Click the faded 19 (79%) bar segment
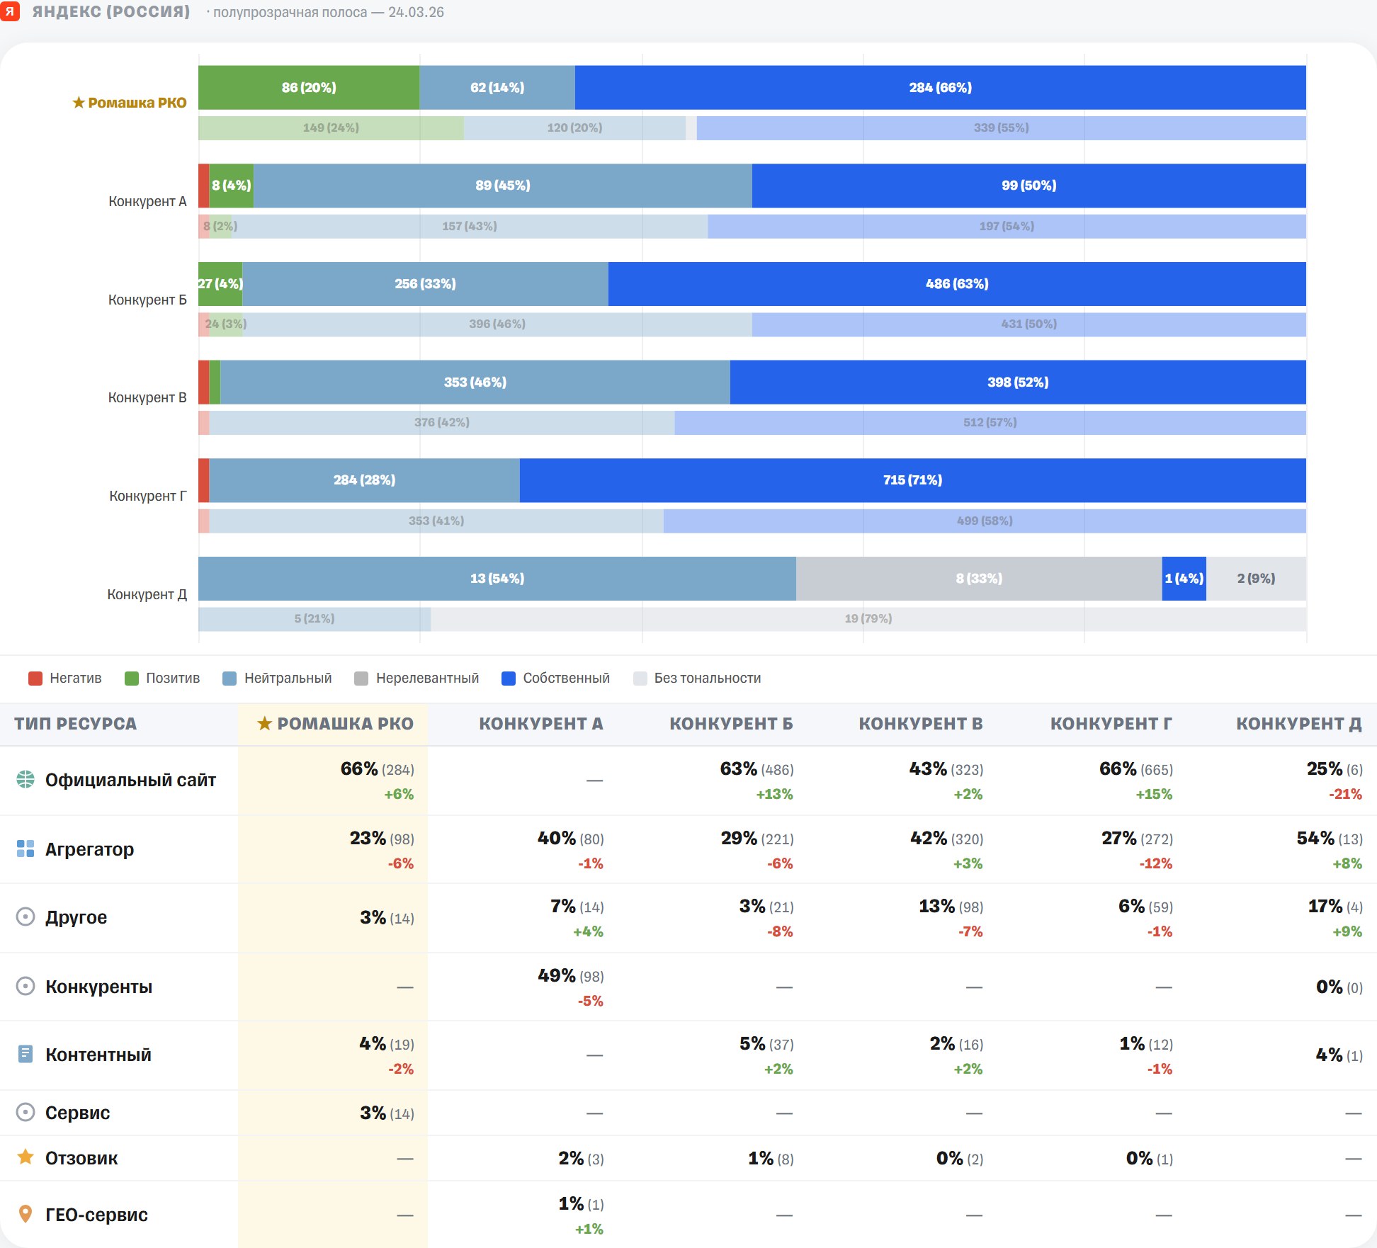Image resolution: width=1377 pixels, height=1248 pixels. tap(868, 619)
